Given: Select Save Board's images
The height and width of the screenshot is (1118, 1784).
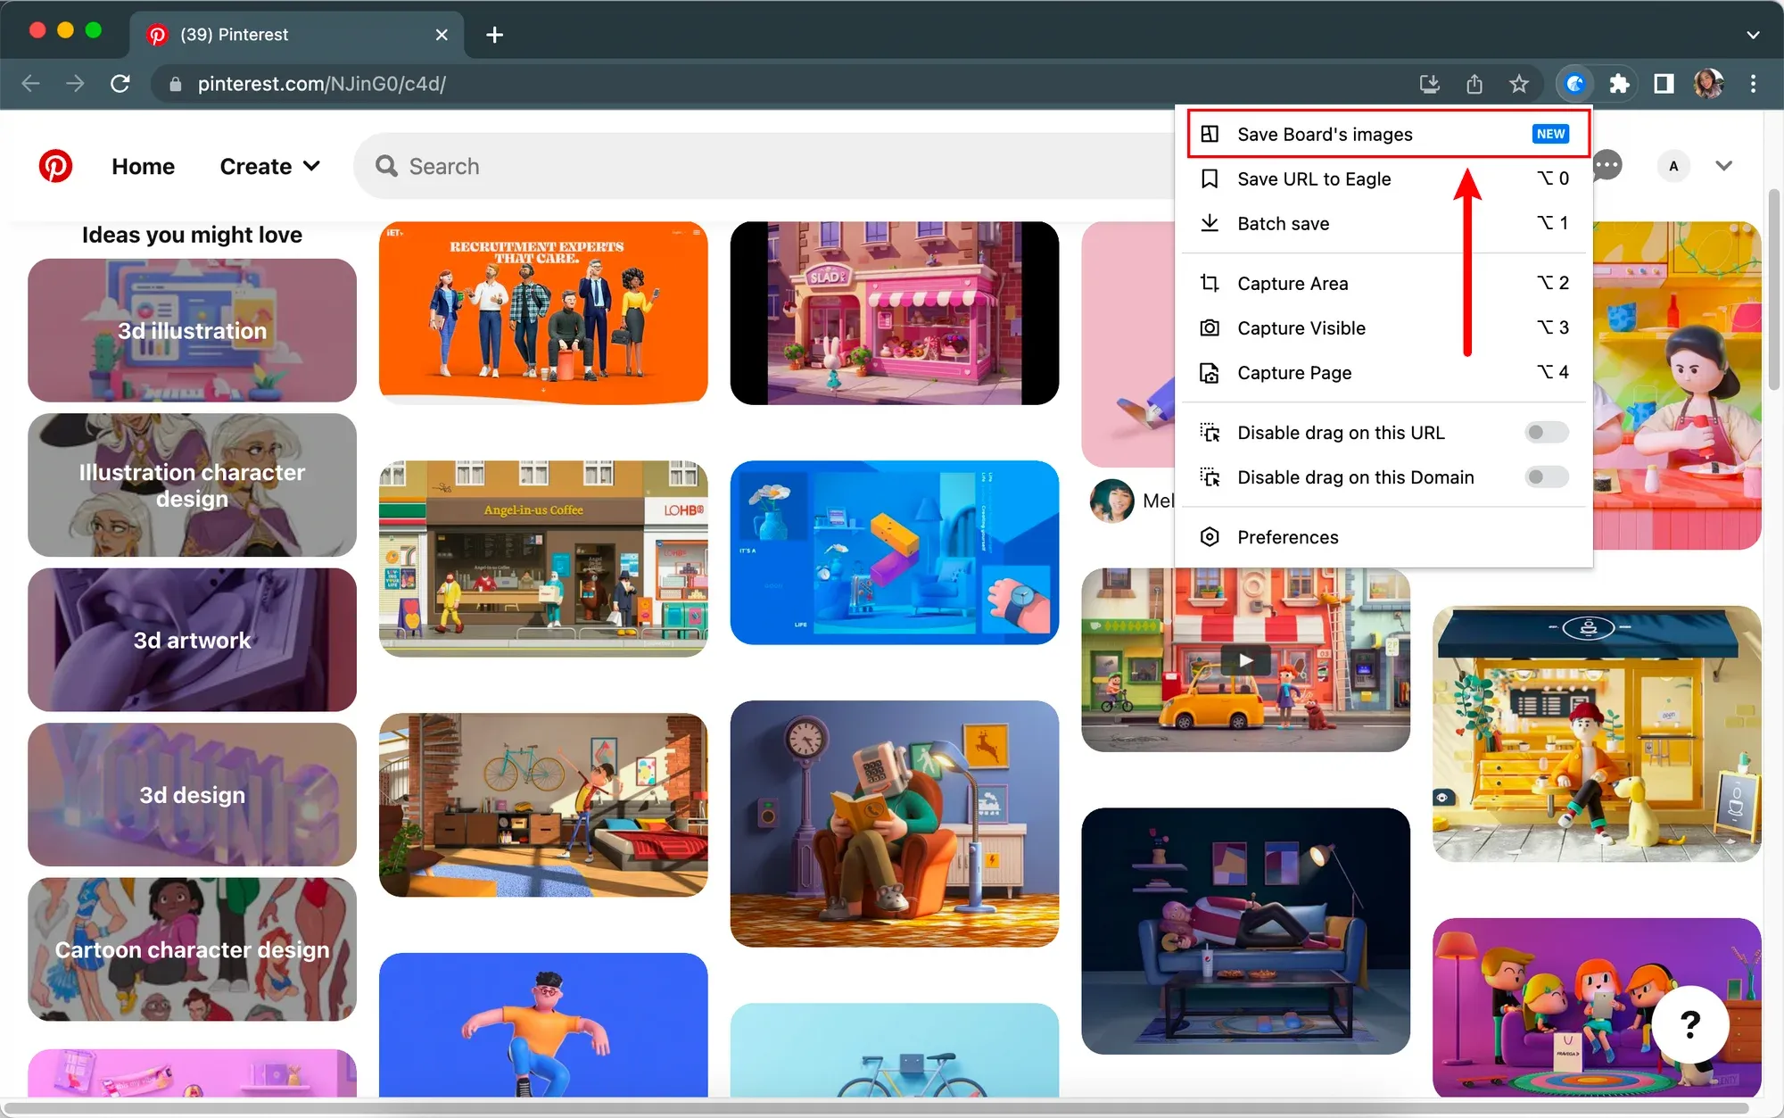Looking at the screenshot, I should coord(1388,134).
